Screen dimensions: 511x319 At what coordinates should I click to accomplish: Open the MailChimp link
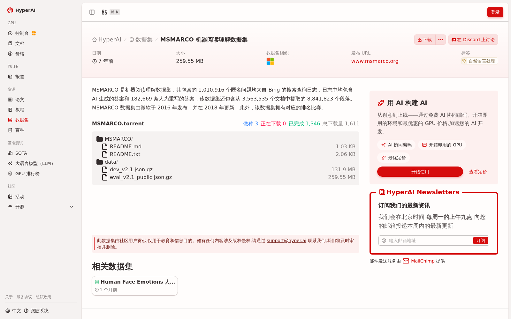tap(423, 261)
